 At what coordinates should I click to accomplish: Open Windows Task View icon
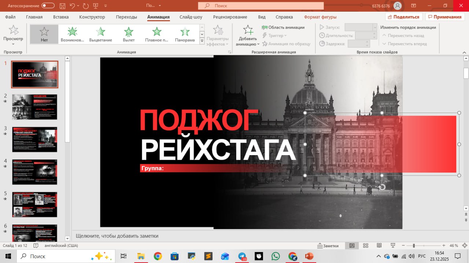(123, 256)
